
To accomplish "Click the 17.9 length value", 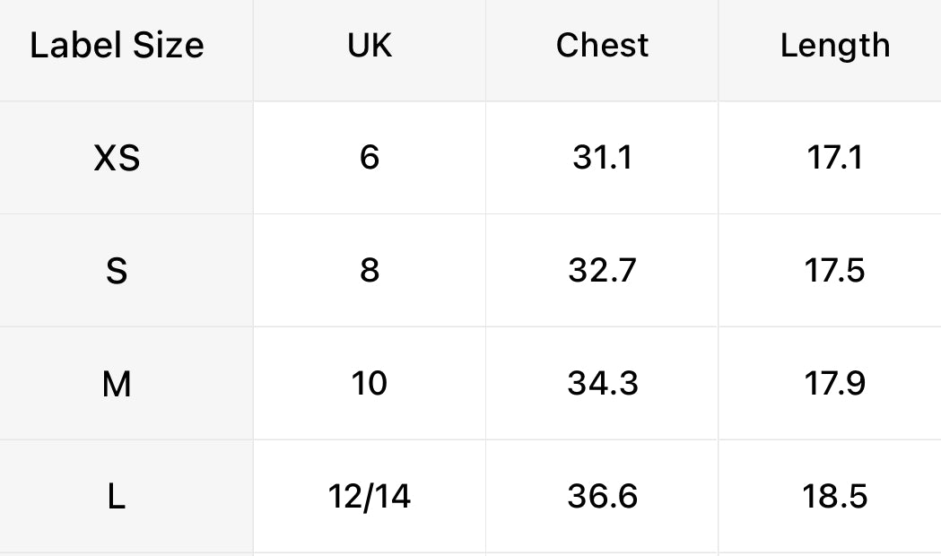I will click(834, 384).
